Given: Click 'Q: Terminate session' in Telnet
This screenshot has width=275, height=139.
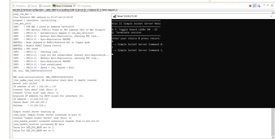Looking at the screenshot, I should (126, 32).
